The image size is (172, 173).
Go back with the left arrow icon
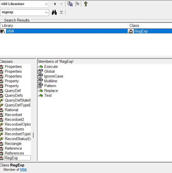tap(55, 4)
